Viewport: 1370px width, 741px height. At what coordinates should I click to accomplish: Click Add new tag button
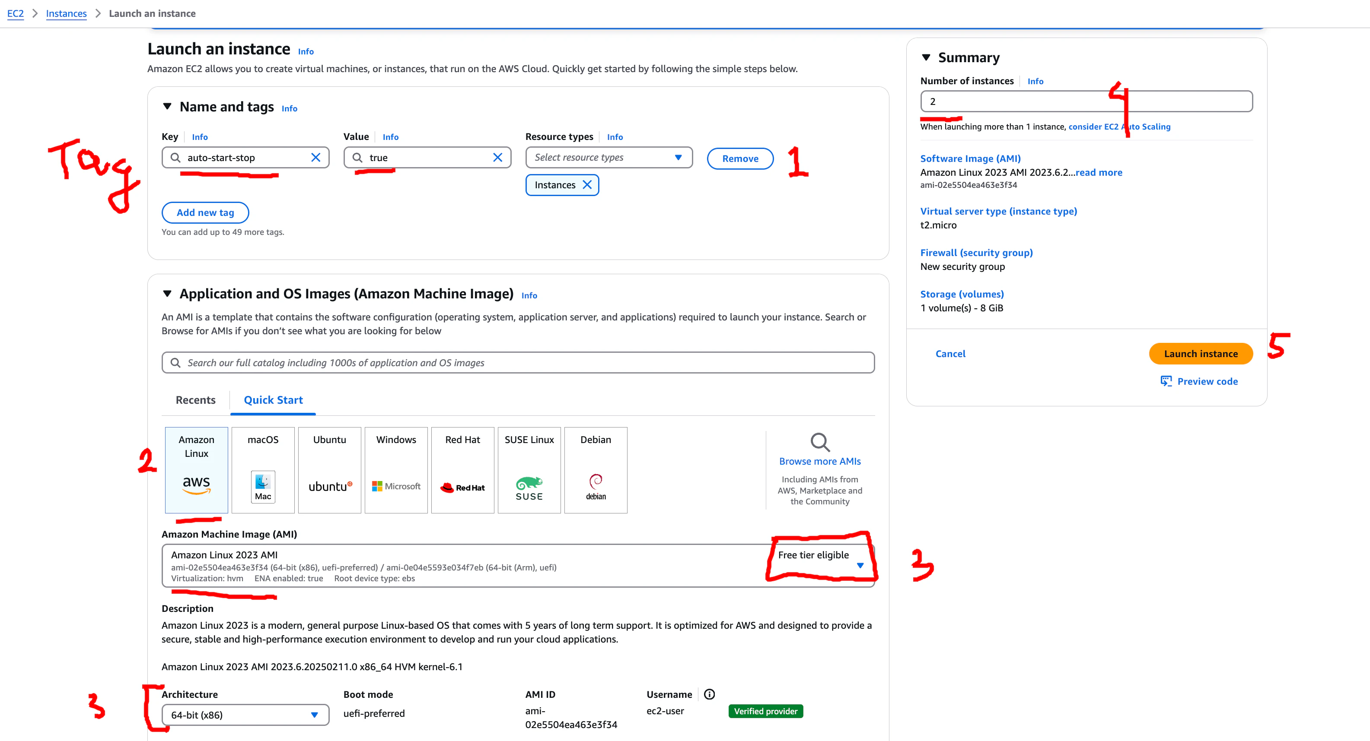[x=205, y=212]
